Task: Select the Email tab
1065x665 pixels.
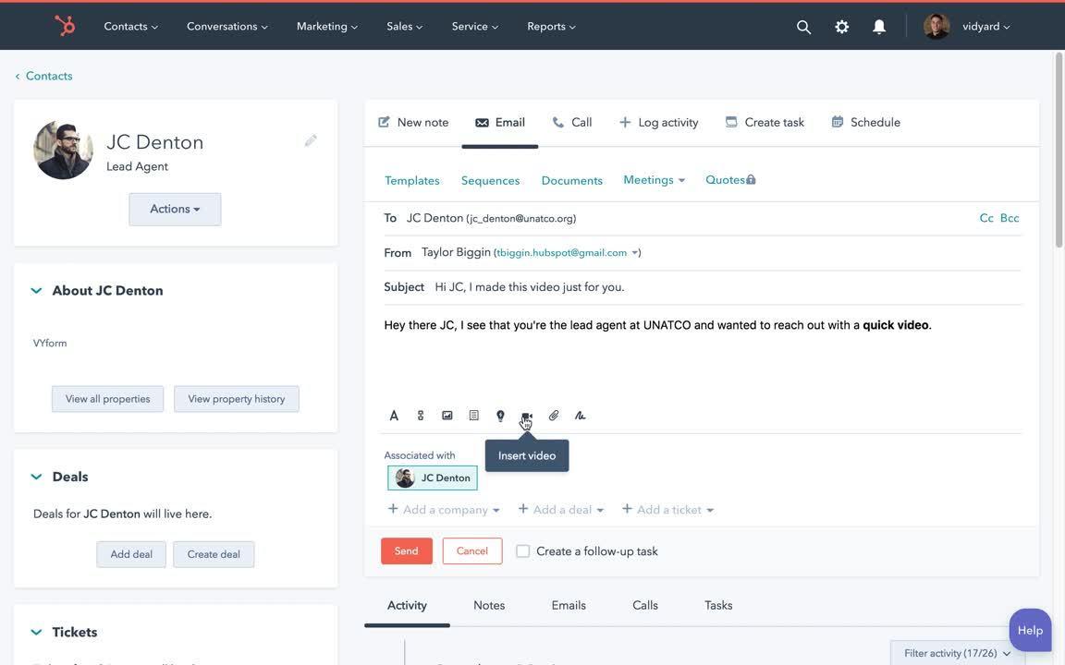Action: 500,122
